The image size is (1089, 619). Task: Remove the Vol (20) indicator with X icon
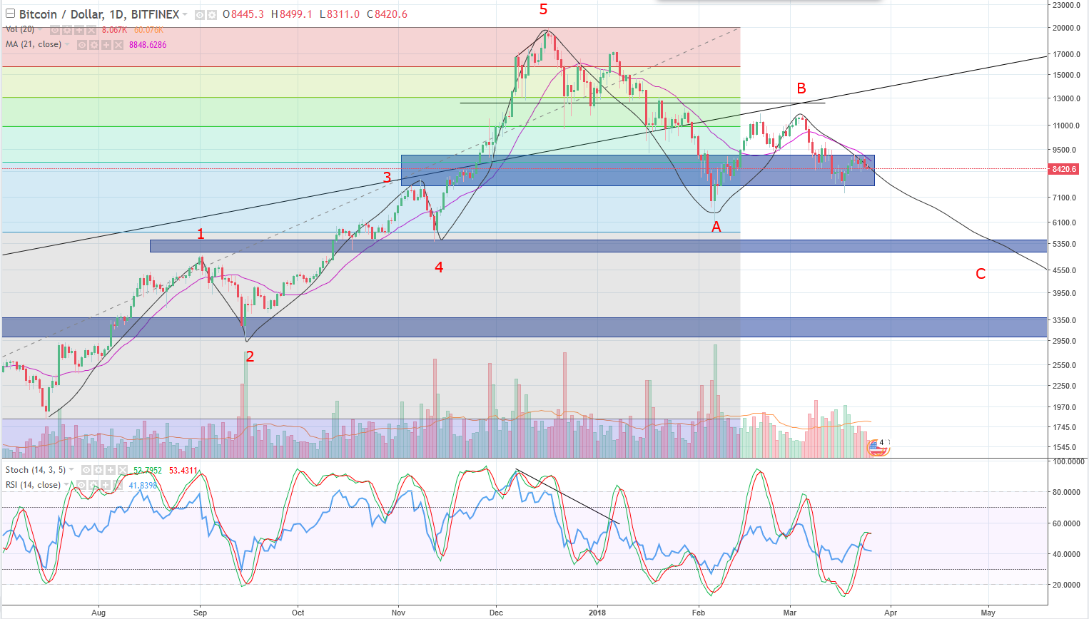coord(91,30)
